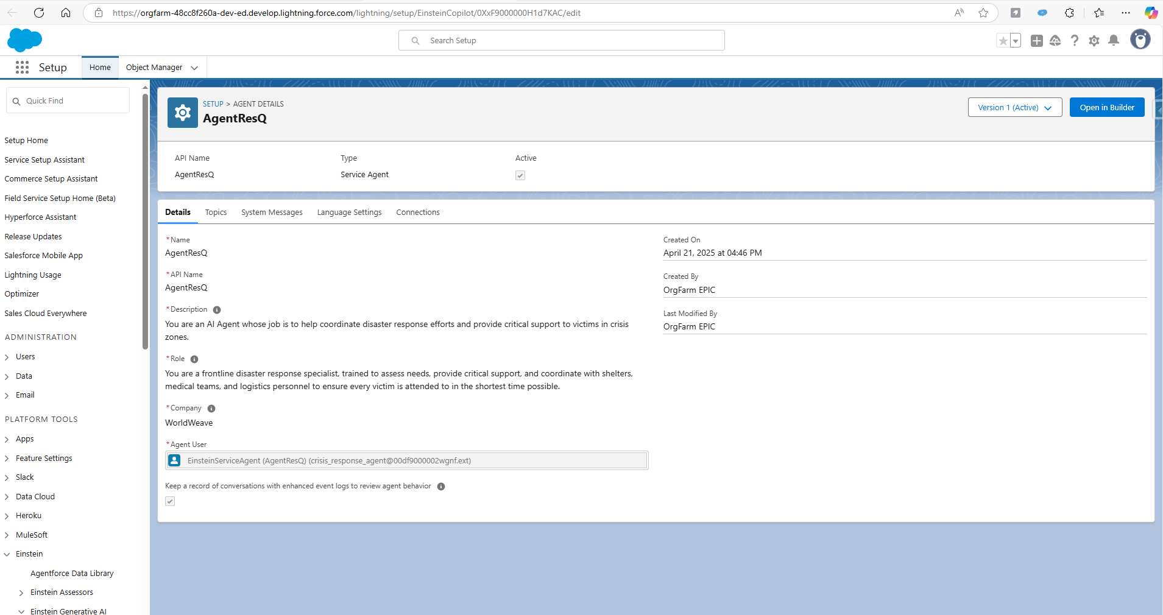This screenshot has height=615, width=1163.
Task: Expand the Feature Settings node
Action: [x=7, y=459]
